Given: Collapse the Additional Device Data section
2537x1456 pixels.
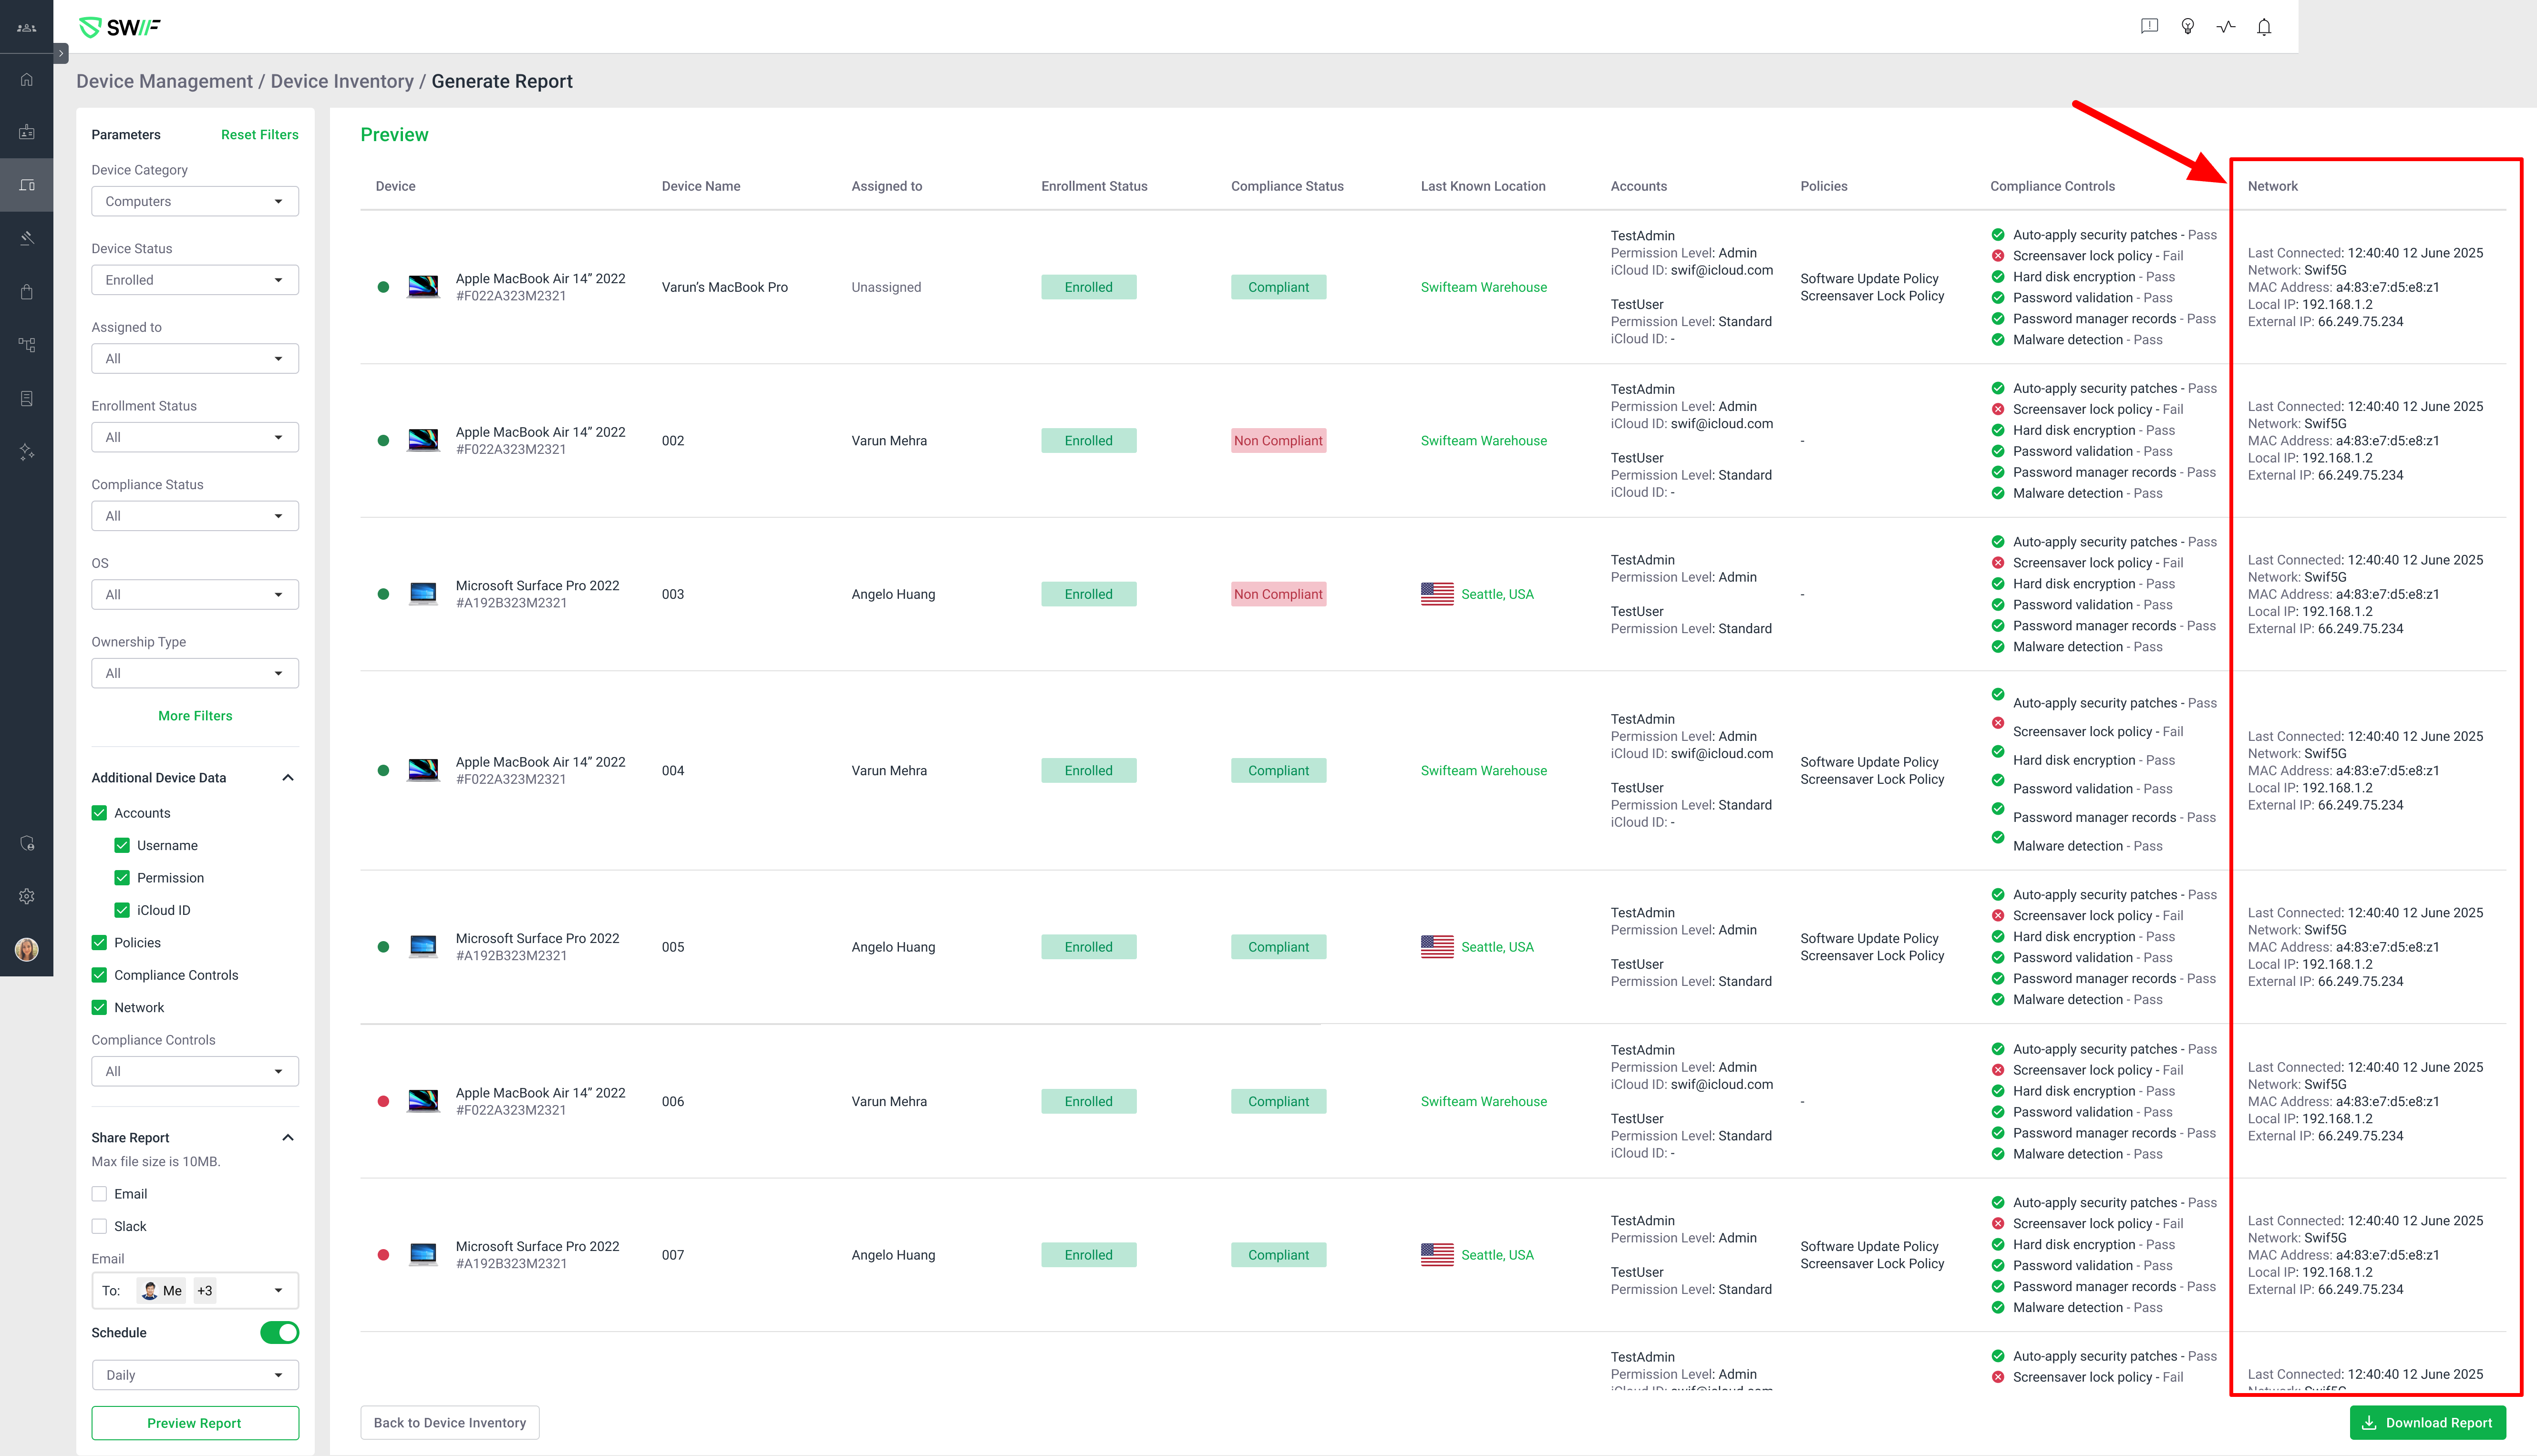Looking at the screenshot, I should 288,778.
